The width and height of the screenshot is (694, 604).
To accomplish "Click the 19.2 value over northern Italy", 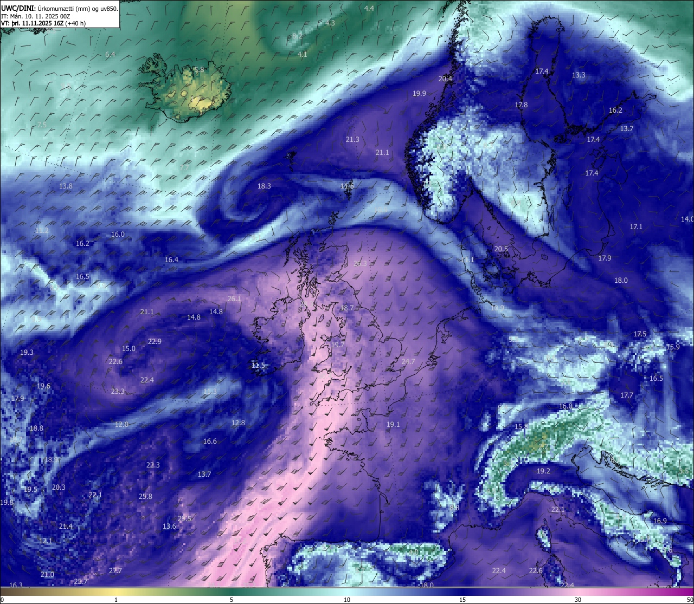I will click(543, 471).
